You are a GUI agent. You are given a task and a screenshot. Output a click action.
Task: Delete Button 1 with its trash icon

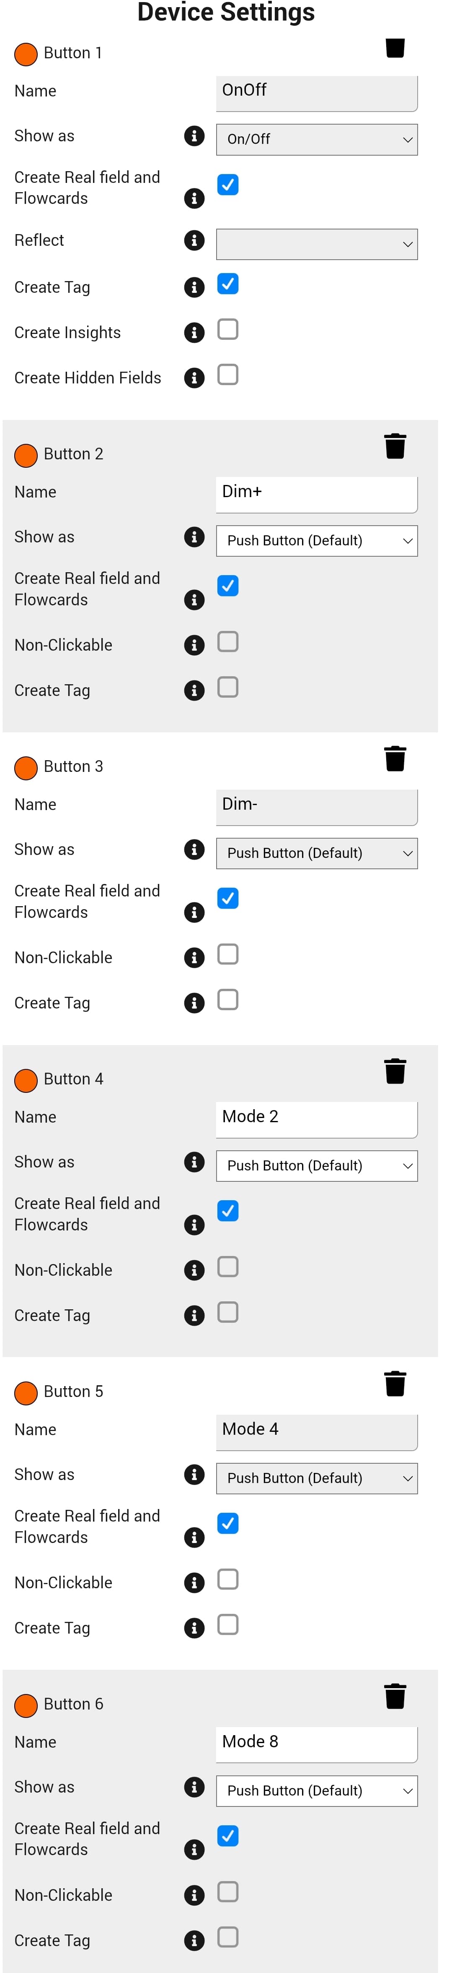(x=395, y=47)
